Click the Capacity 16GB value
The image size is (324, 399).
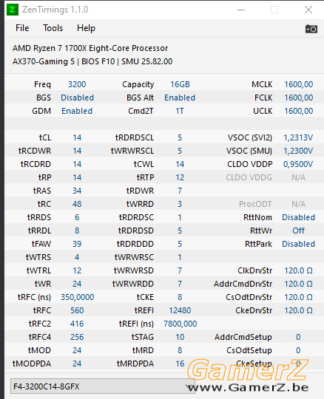point(180,84)
